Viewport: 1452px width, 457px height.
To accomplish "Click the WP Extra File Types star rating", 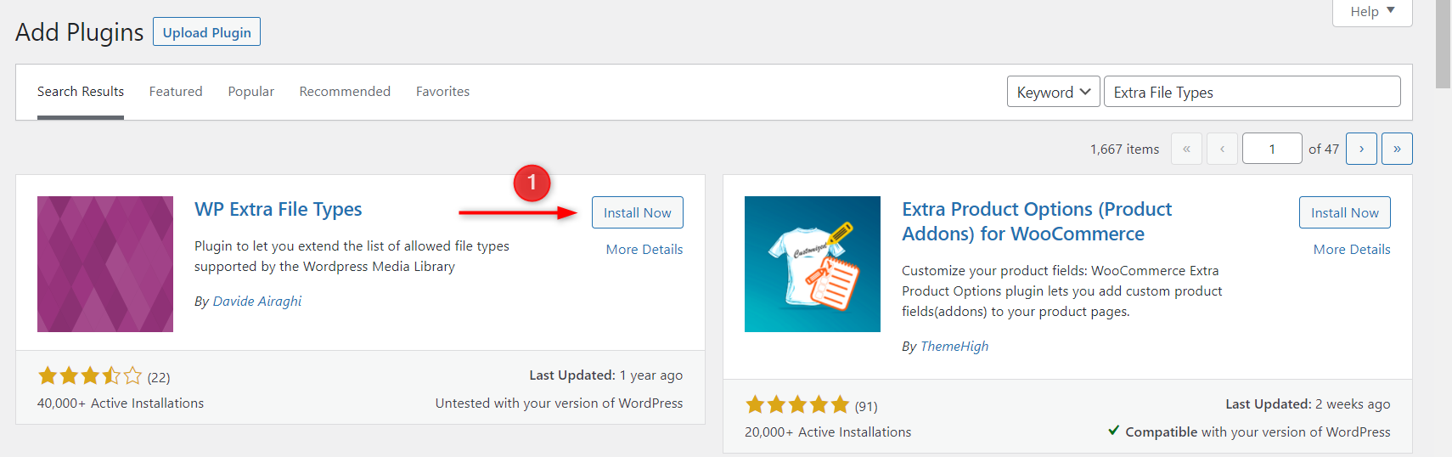I will coord(90,376).
